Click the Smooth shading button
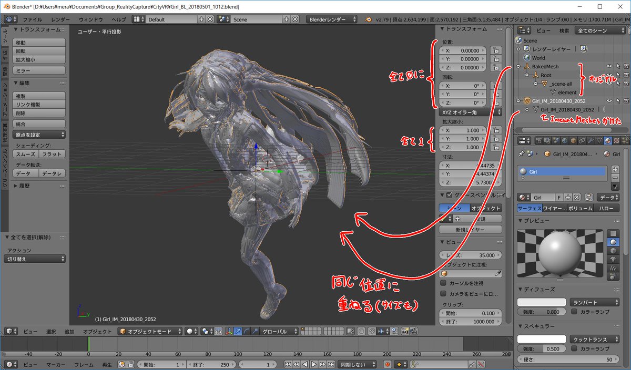 click(26, 154)
